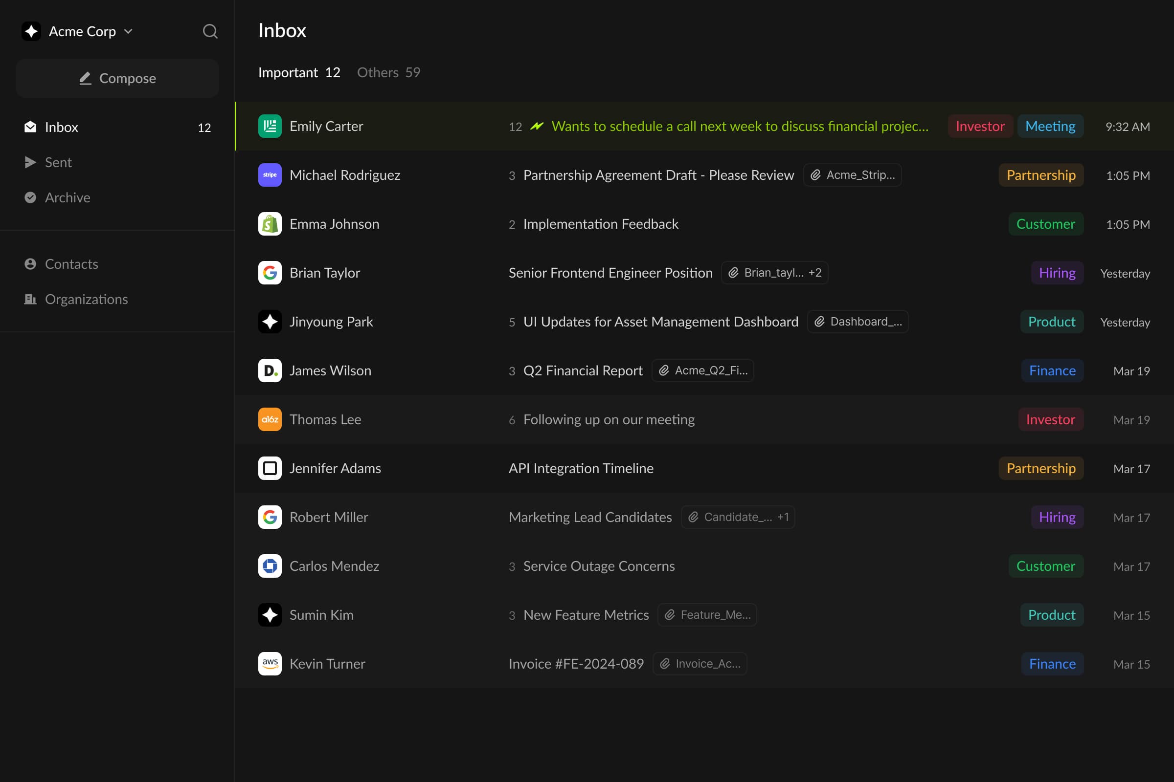The height and width of the screenshot is (782, 1174).
Task: Switch to the Others tab
Action: pos(388,72)
